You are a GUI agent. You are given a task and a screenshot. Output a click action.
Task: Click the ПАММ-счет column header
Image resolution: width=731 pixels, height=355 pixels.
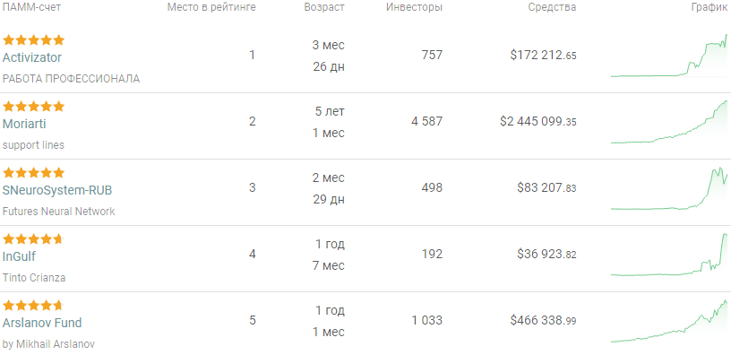click(x=31, y=7)
